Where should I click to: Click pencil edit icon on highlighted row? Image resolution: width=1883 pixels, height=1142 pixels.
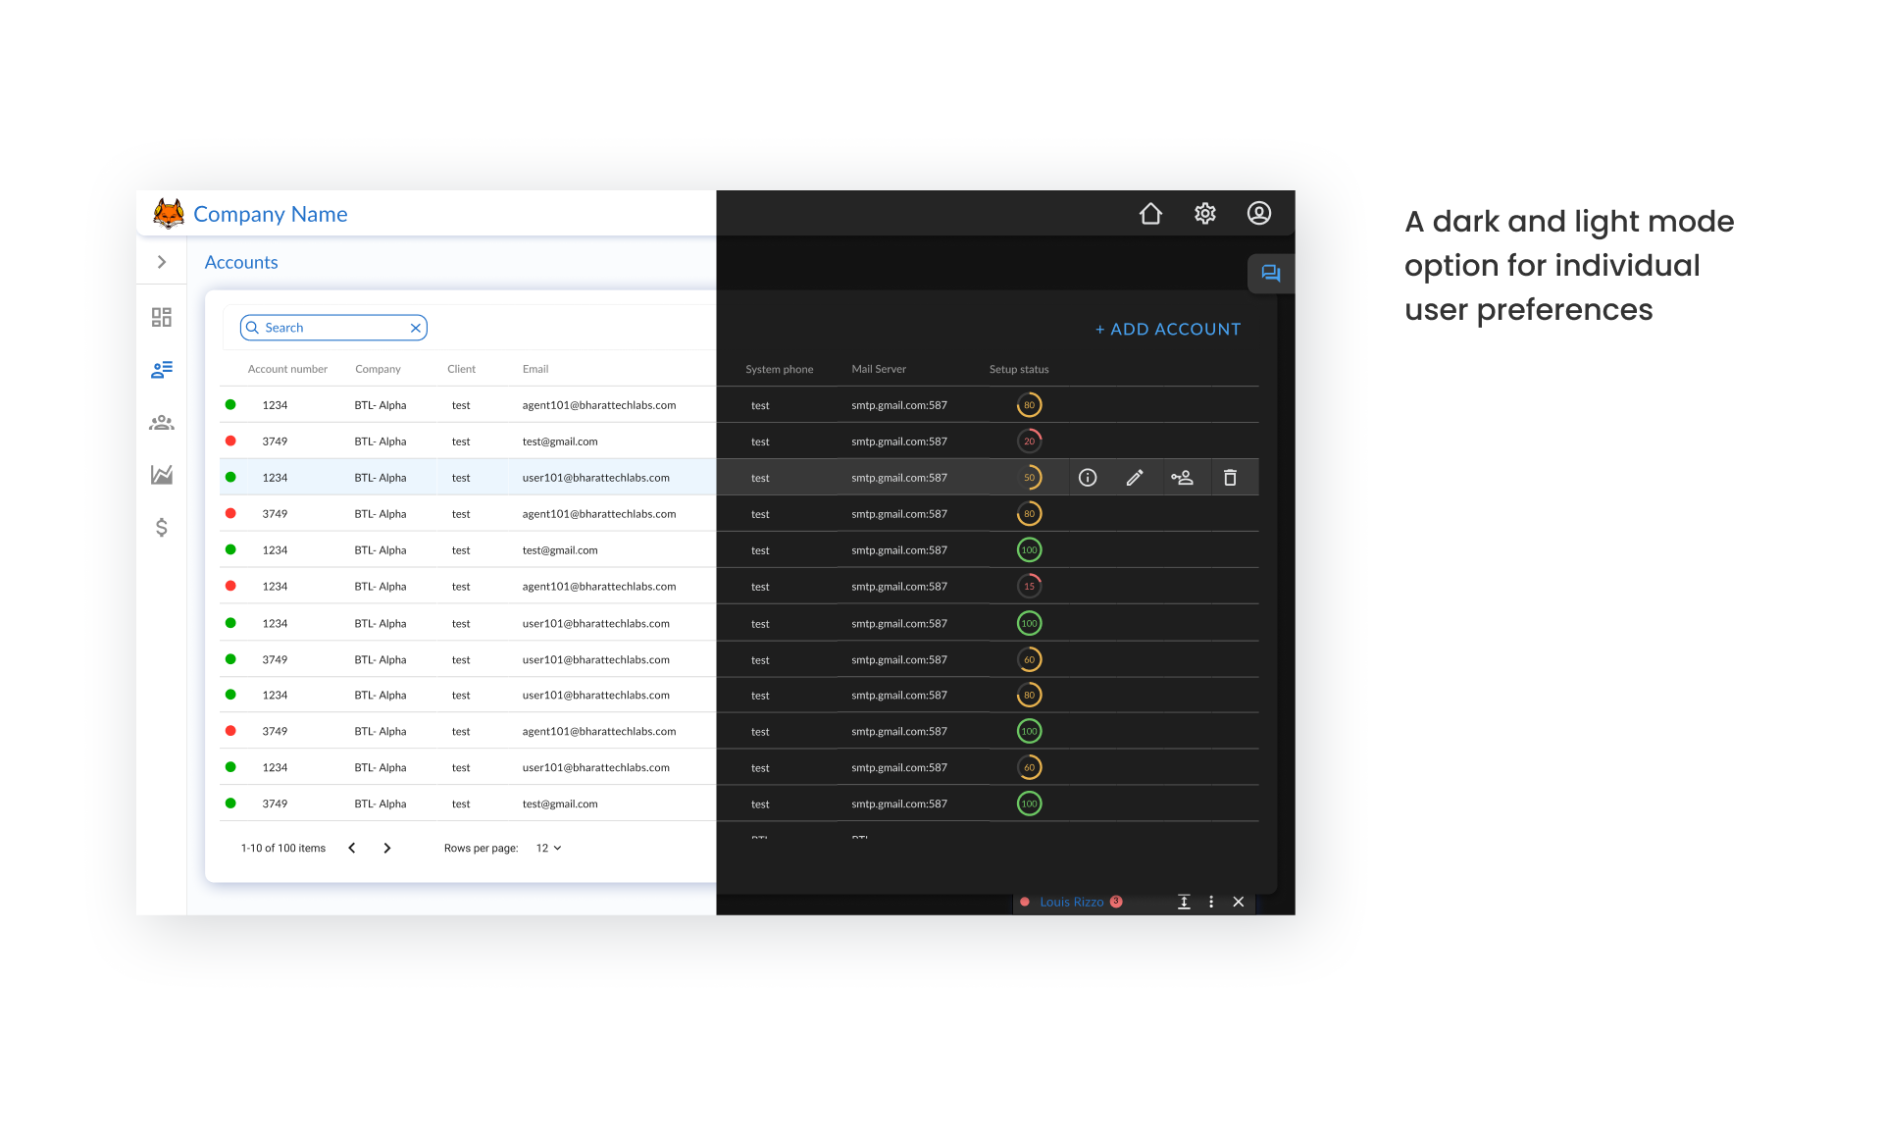point(1135,478)
